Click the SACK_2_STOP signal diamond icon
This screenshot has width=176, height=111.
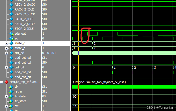coord(11,24)
